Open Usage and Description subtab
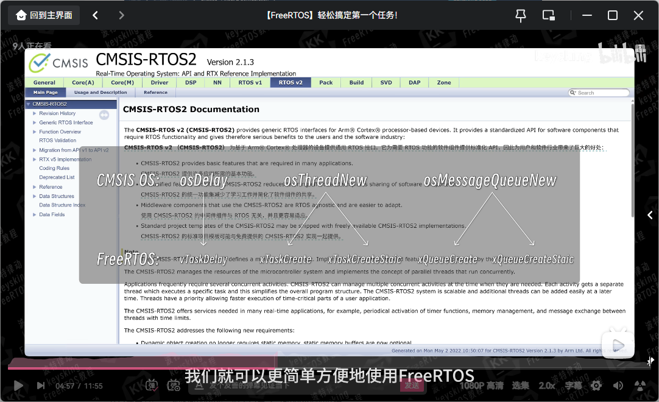Screen dimensions: 659x402 point(100,93)
